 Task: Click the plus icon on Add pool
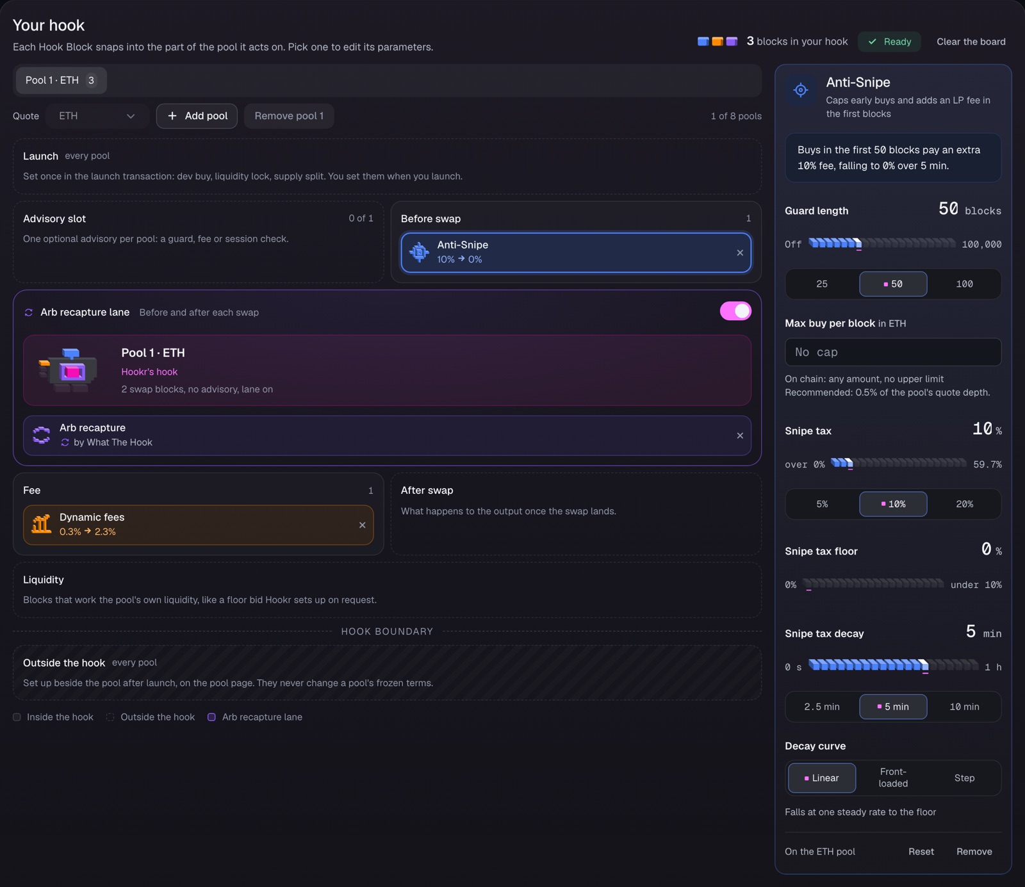click(x=172, y=116)
